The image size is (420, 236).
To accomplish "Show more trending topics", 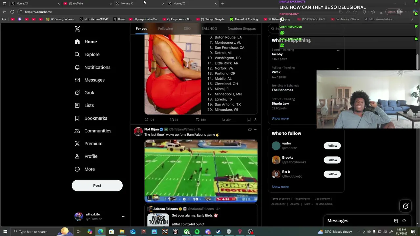I will coord(280,118).
